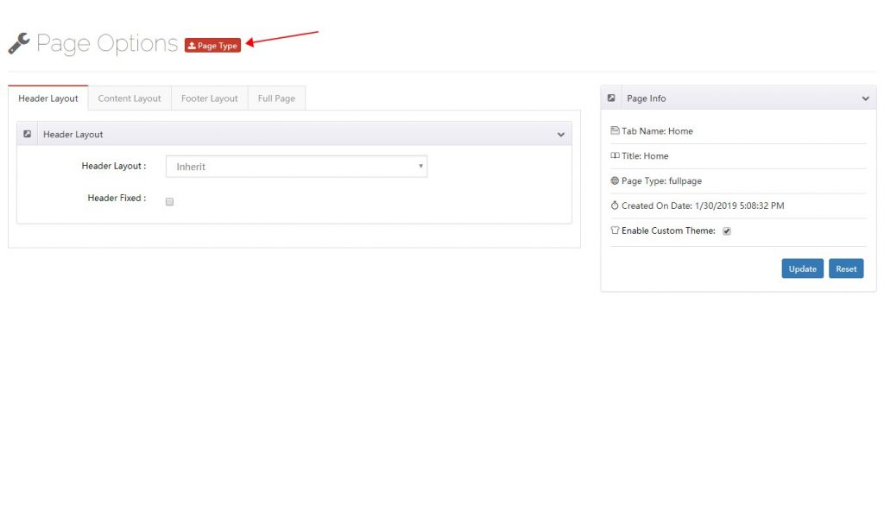Toggle the upload icon inside Page Type button
The width and height of the screenshot is (884, 531).
[193, 45]
